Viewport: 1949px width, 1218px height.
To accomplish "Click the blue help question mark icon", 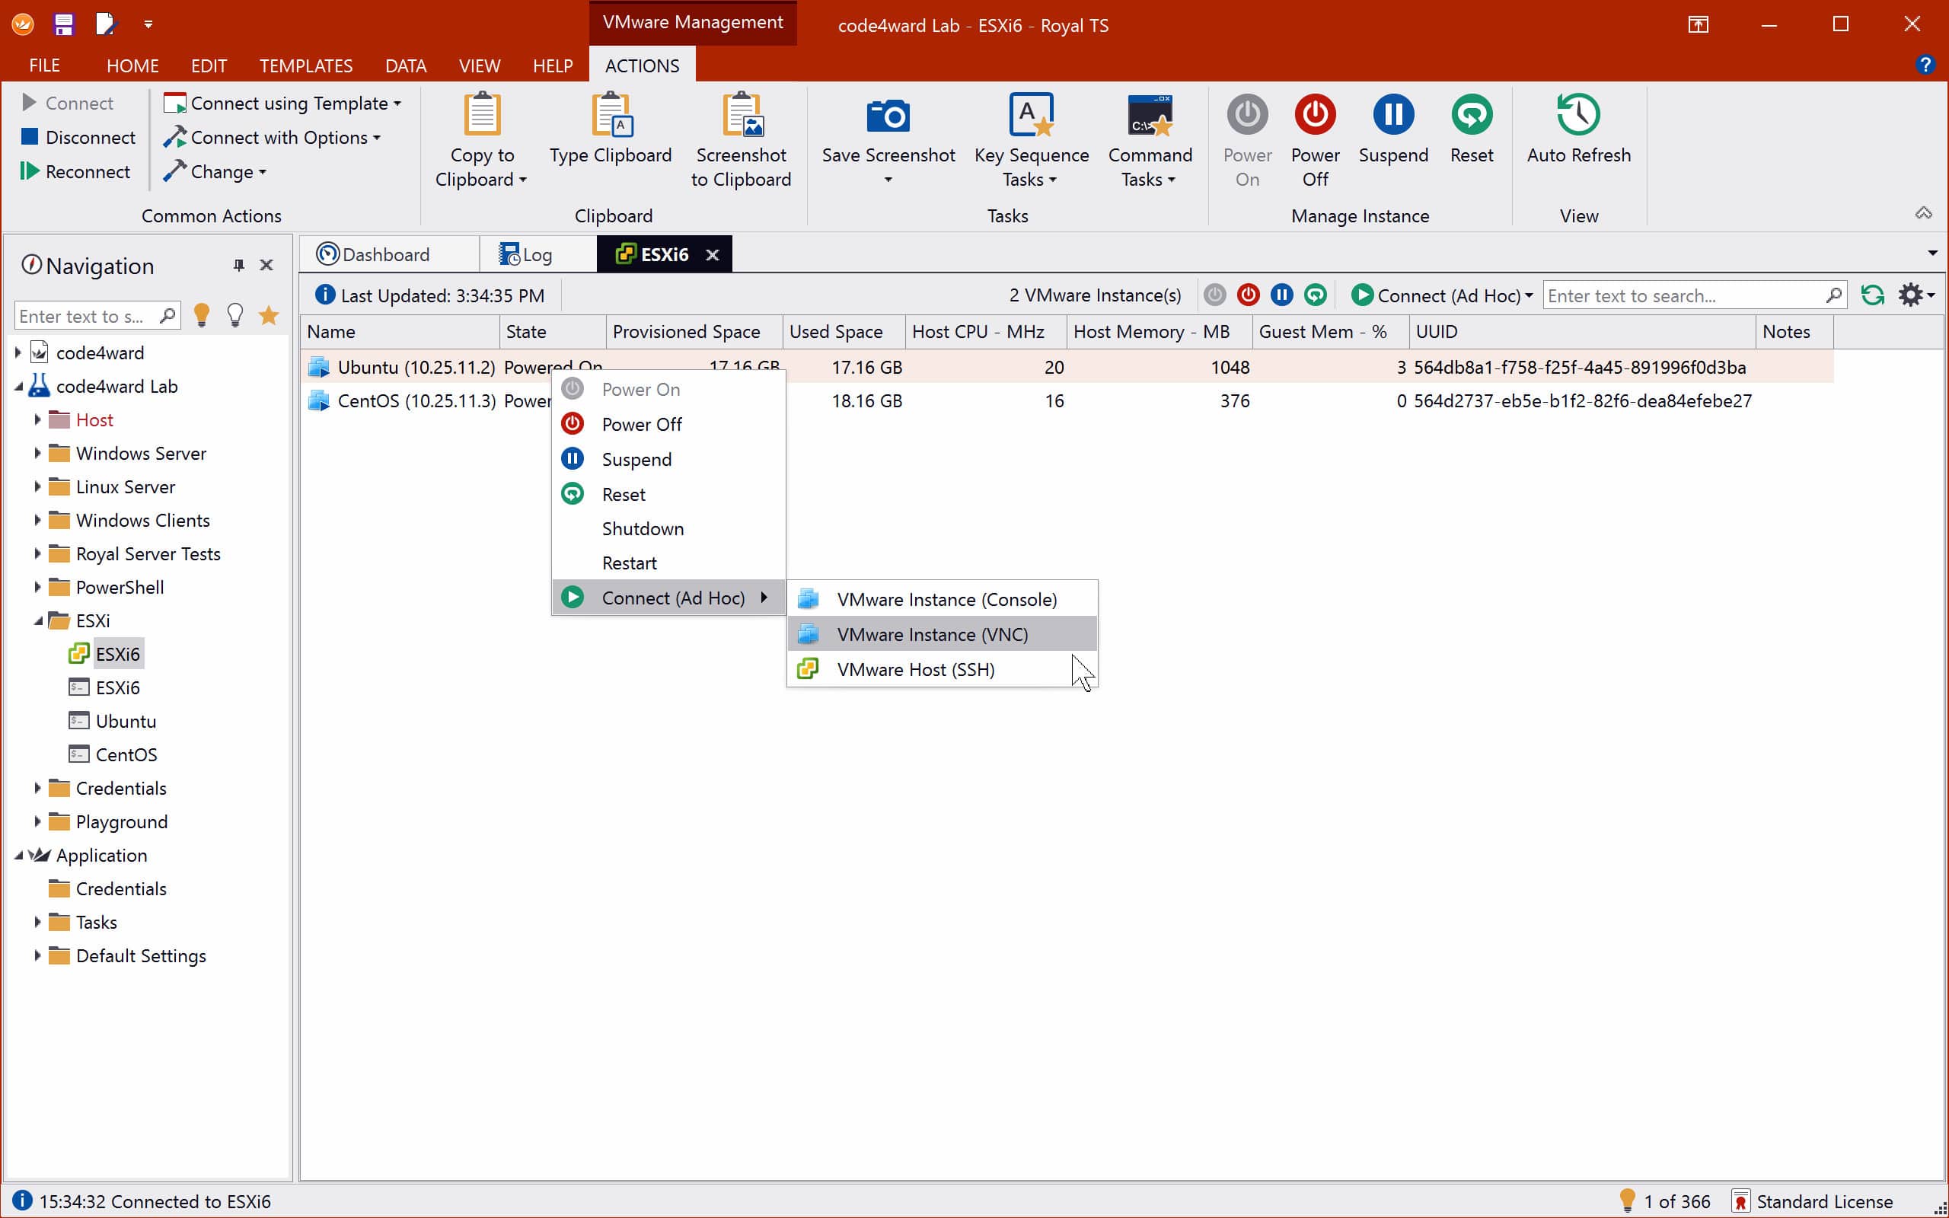I will pyautogui.click(x=1925, y=65).
